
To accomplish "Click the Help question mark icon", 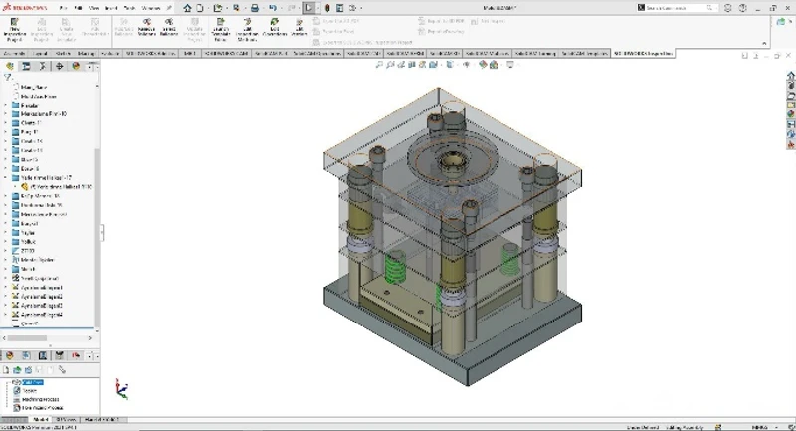I will coord(743,8).
